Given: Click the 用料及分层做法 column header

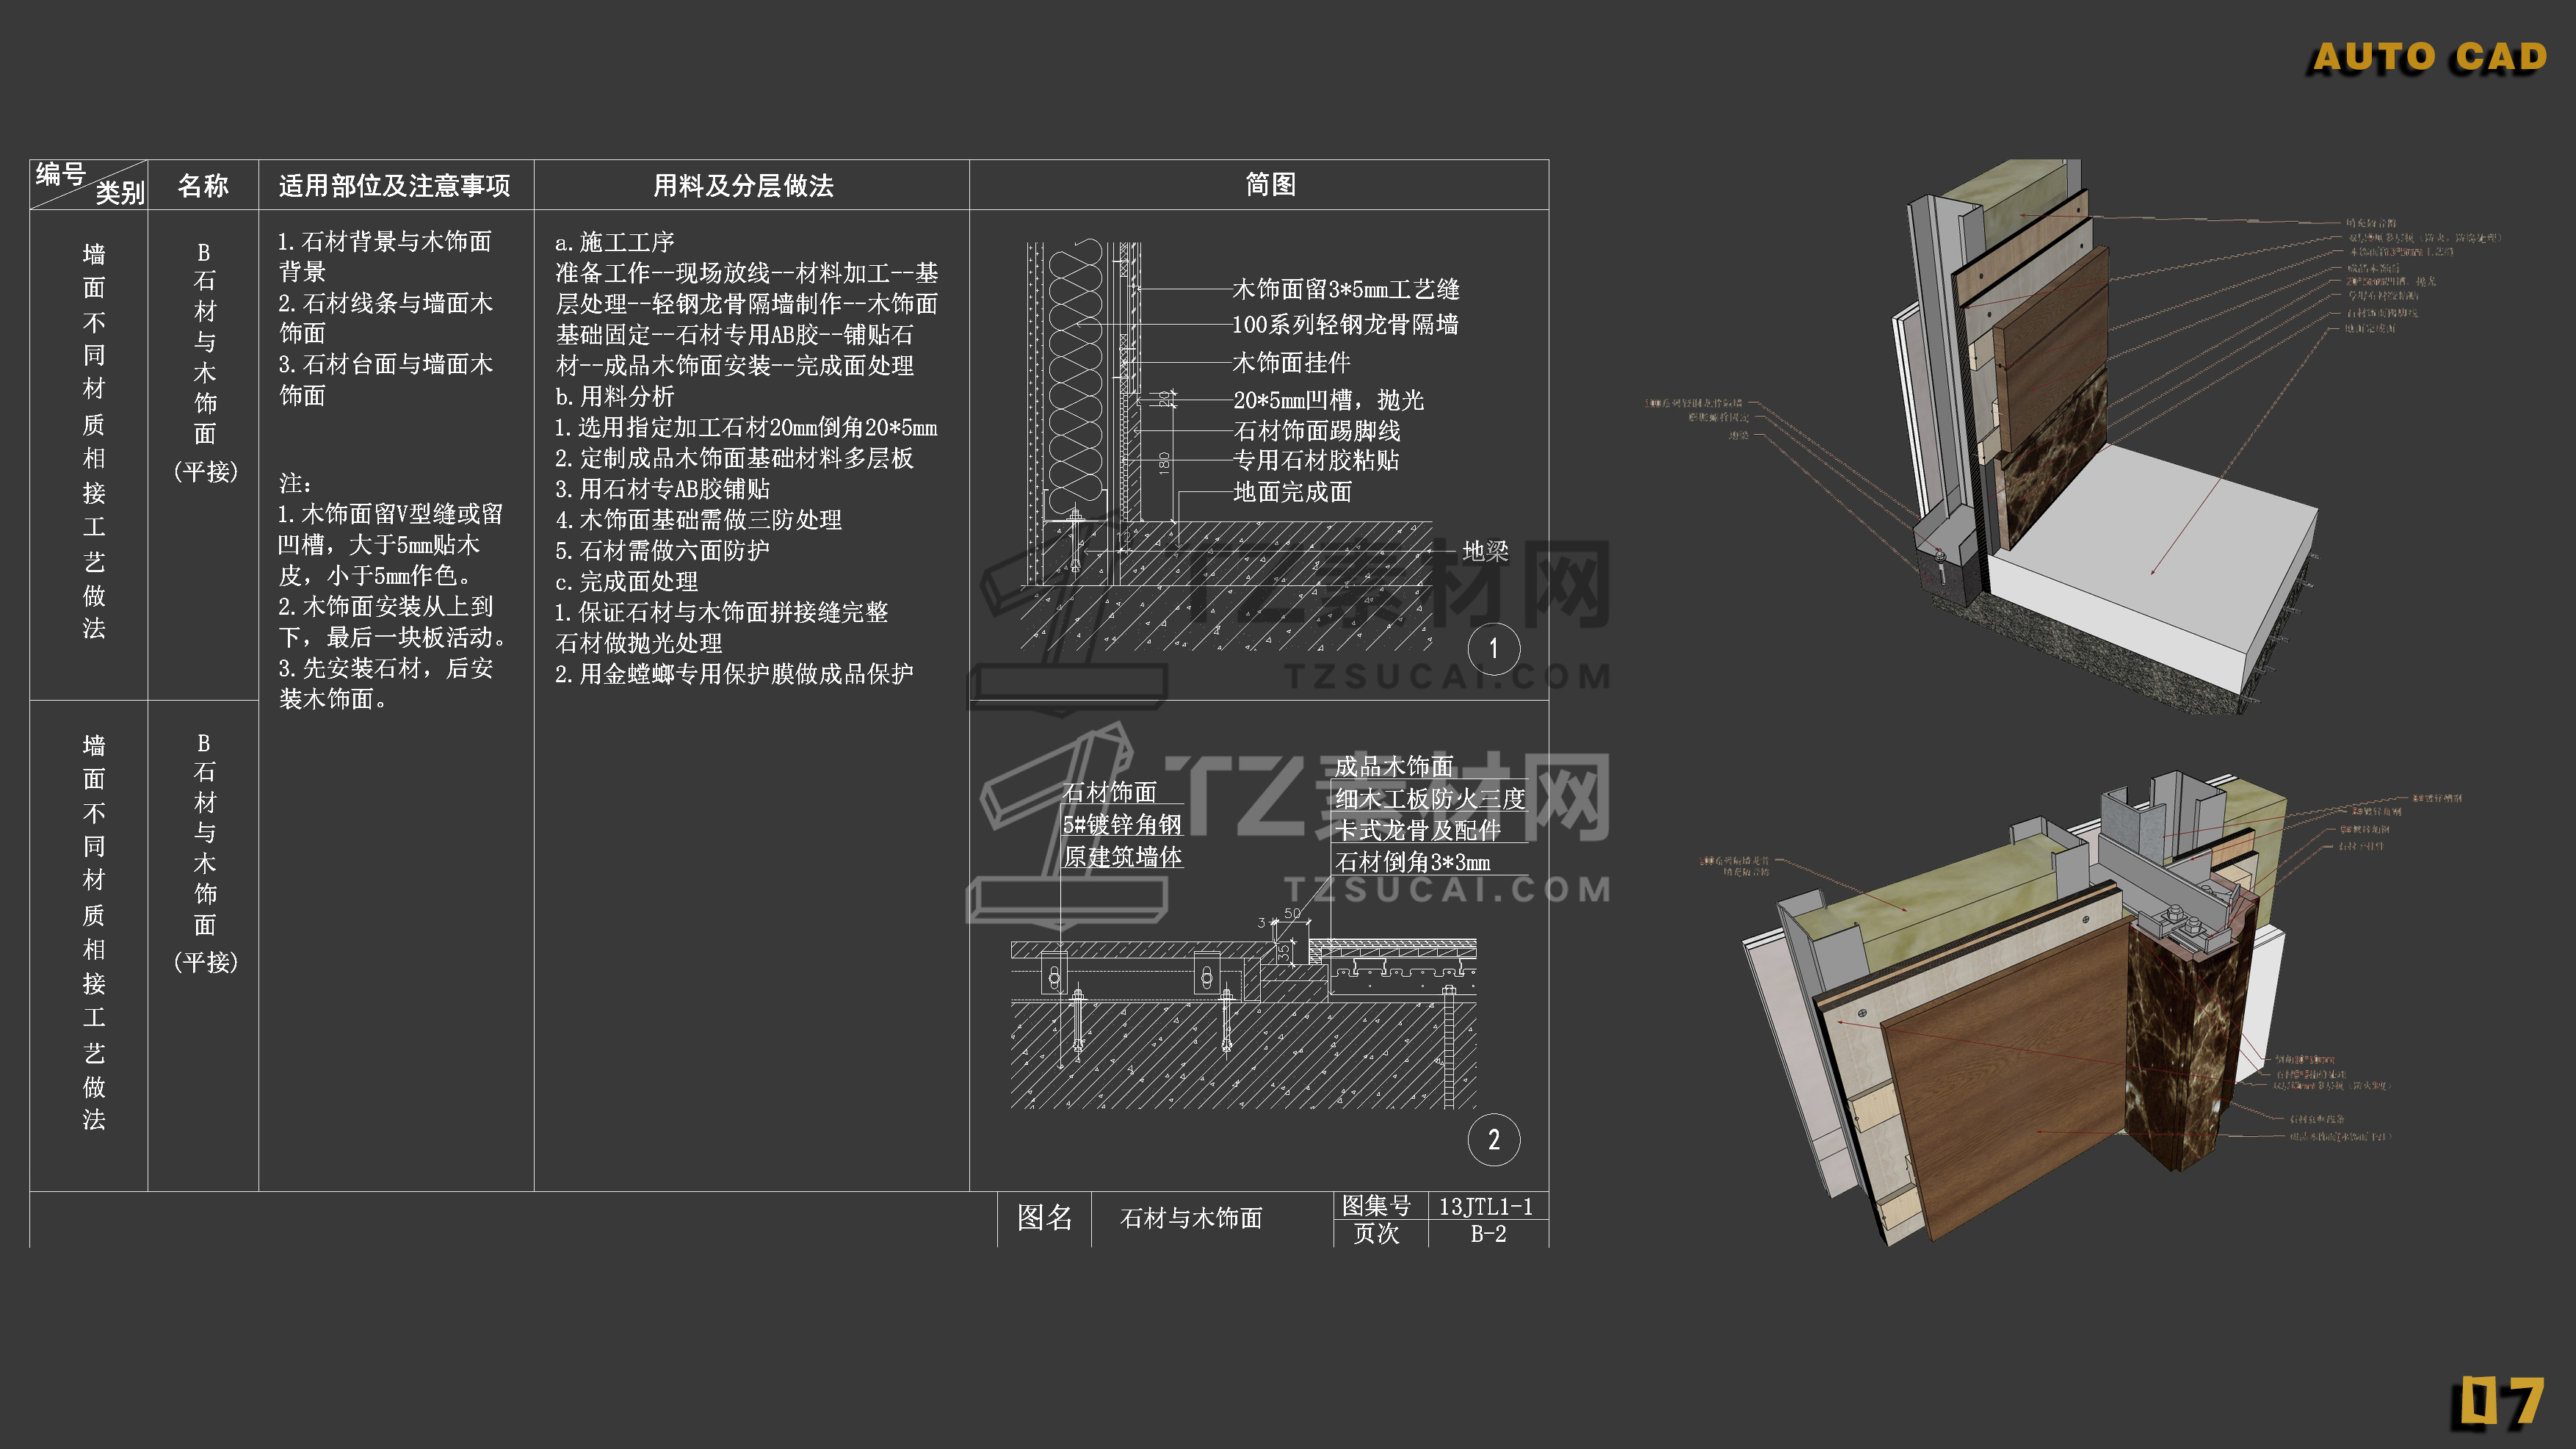Looking at the screenshot, I should [x=743, y=186].
